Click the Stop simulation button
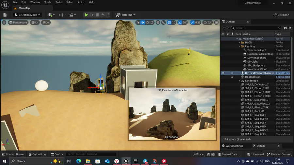The height and width of the screenshot is (165, 294). pyautogui.click(x=97, y=15)
